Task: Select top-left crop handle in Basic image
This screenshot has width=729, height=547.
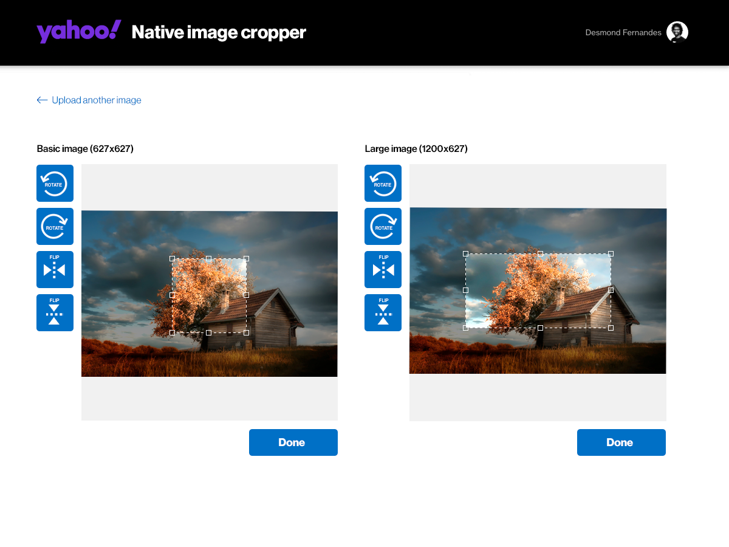Action: [x=172, y=258]
